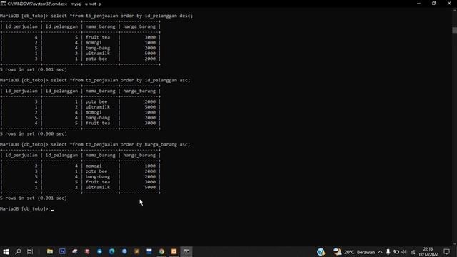This screenshot has height=257, width=457.
Task: Close the cmd mysql window
Action: click(449, 4)
